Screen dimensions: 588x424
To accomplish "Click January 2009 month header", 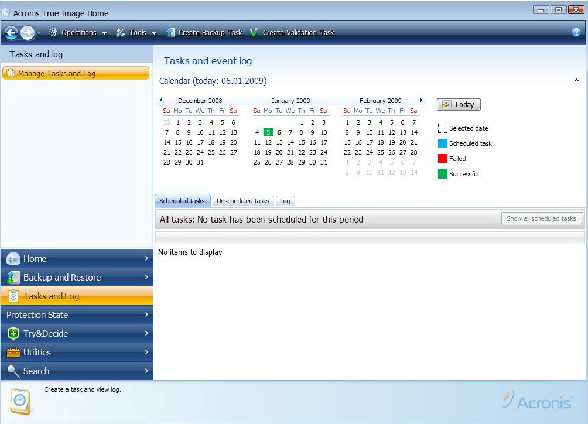I will tap(290, 101).
